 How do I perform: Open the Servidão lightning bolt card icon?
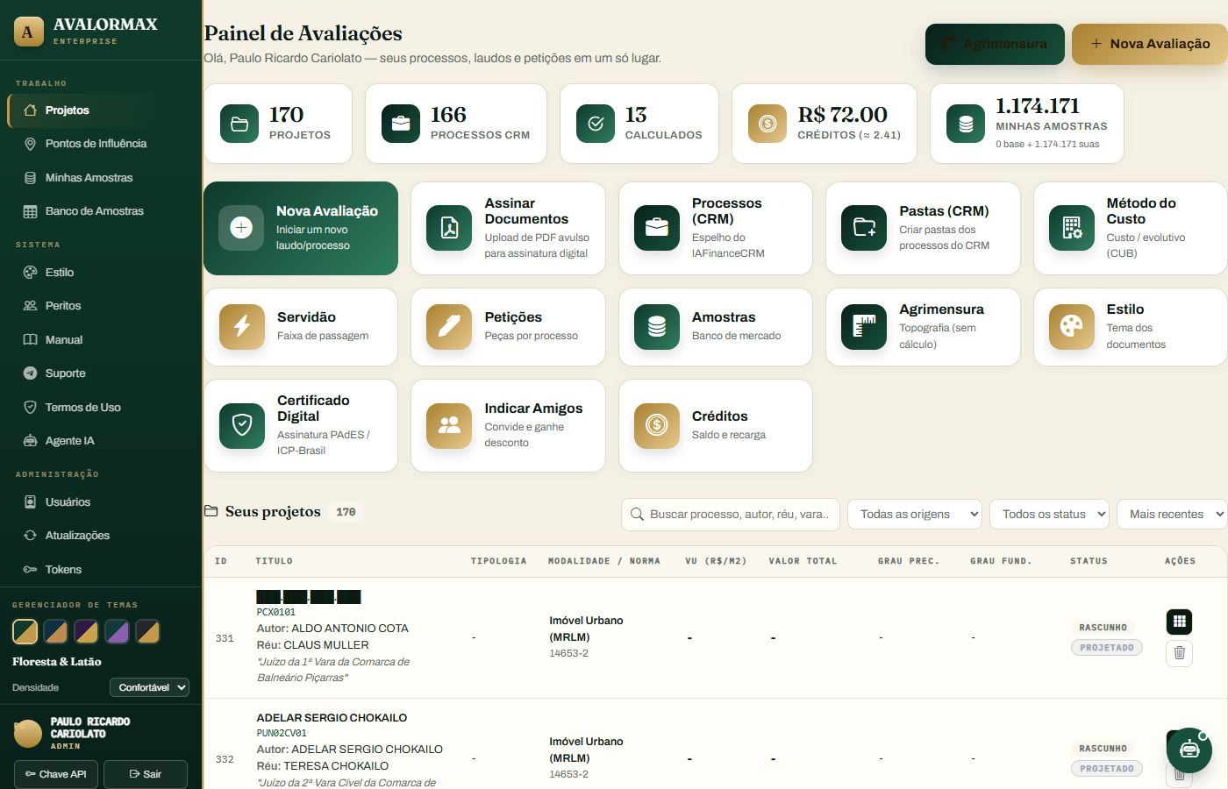[x=242, y=327]
